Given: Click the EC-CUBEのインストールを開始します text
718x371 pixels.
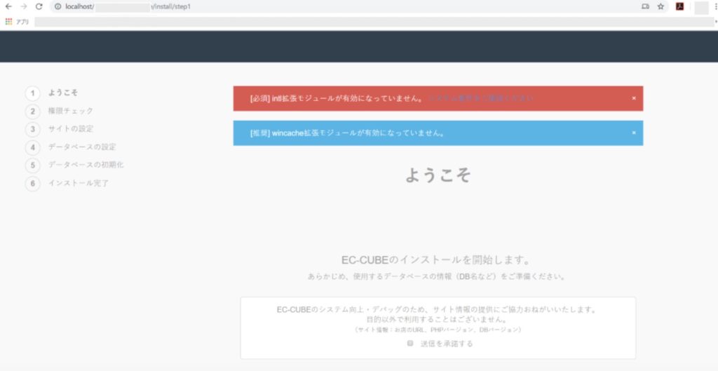Looking at the screenshot, I should pyautogui.click(x=436, y=260).
